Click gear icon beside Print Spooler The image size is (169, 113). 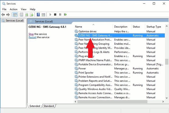click(76, 73)
